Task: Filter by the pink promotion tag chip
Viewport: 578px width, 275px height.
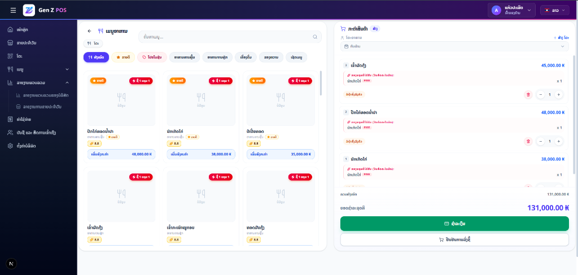Action: coord(152,57)
